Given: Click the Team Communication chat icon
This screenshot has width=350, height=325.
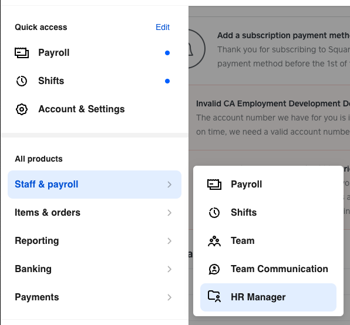Looking at the screenshot, I should (x=214, y=269).
